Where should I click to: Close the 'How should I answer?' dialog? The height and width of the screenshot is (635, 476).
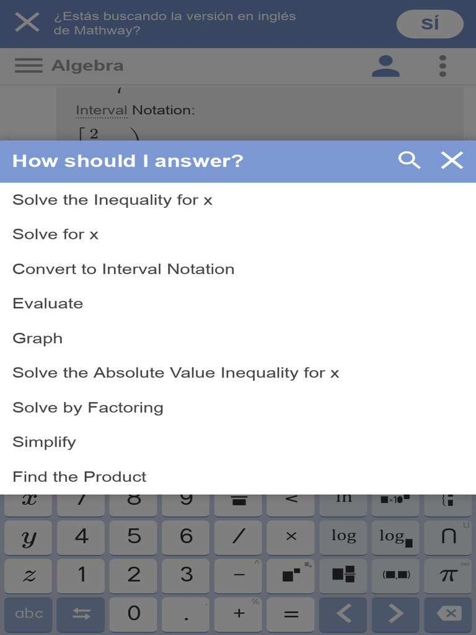pyautogui.click(x=452, y=161)
